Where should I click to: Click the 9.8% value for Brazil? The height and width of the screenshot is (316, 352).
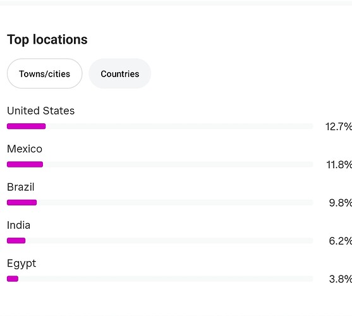pyautogui.click(x=341, y=203)
